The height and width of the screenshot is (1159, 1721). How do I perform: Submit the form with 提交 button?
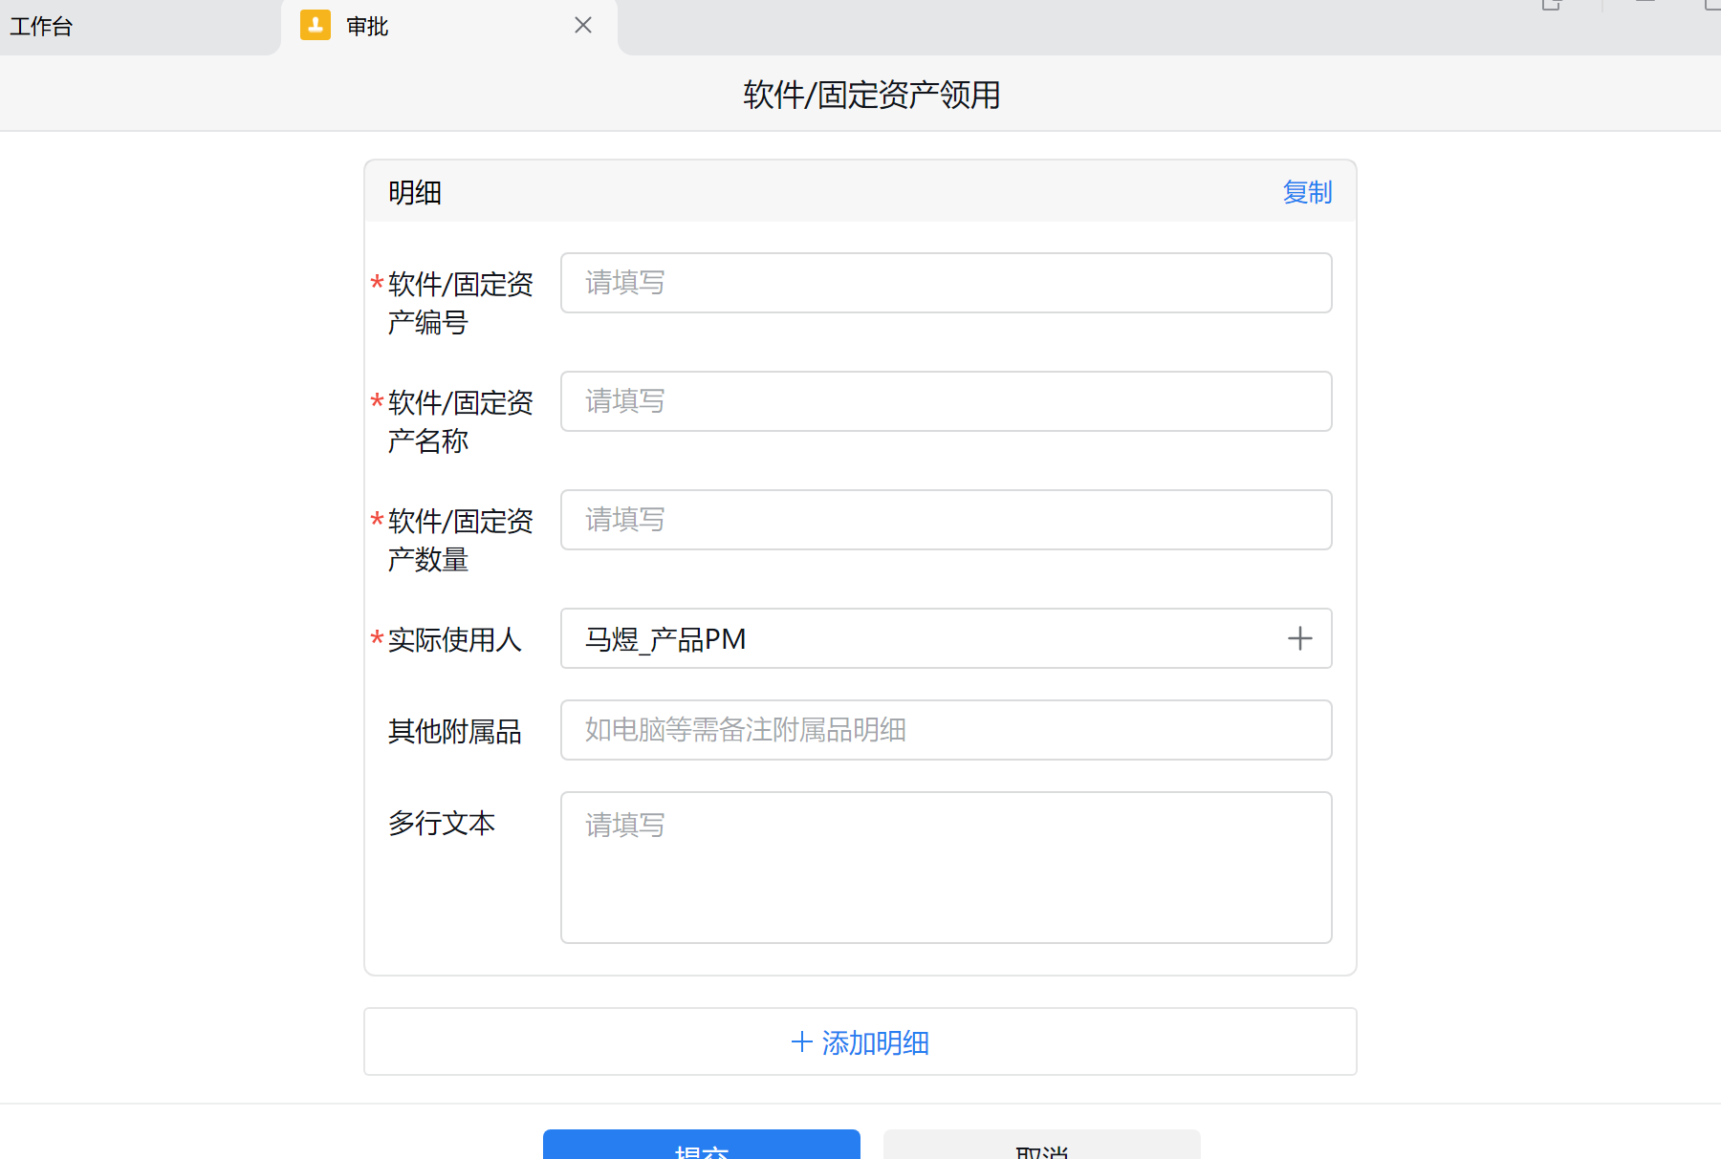(x=701, y=1147)
